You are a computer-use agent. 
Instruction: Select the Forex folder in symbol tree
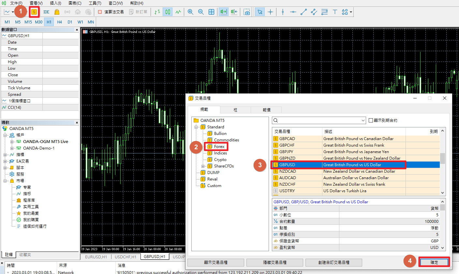pyautogui.click(x=219, y=147)
